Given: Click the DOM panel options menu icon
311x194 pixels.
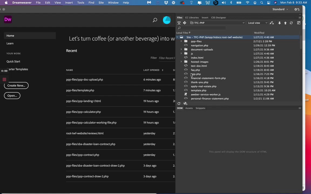Looking at the screenshot, I should coord(300,108).
